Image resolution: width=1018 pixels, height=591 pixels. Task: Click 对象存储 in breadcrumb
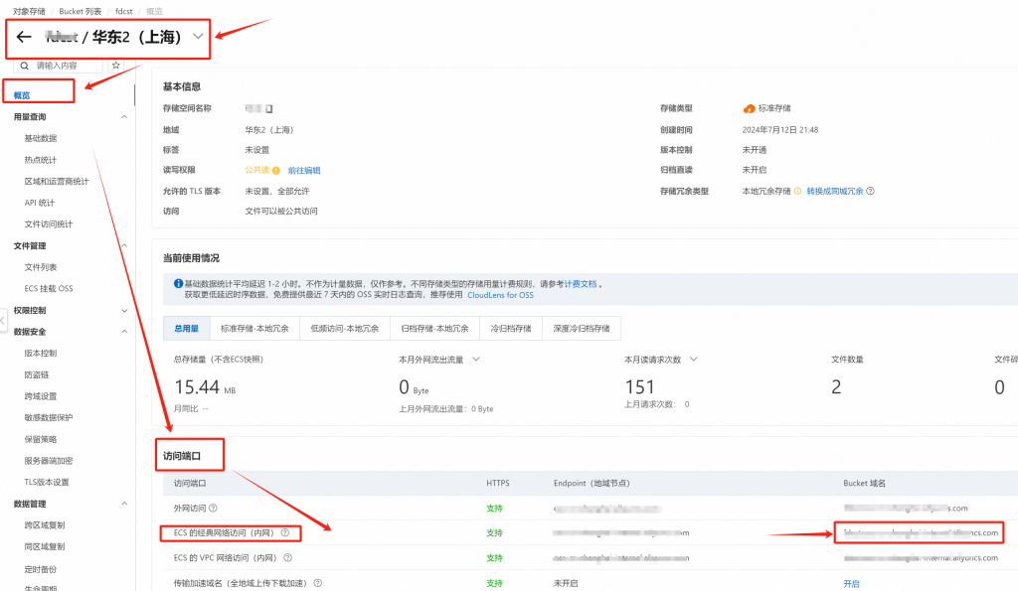coord(29,11)
